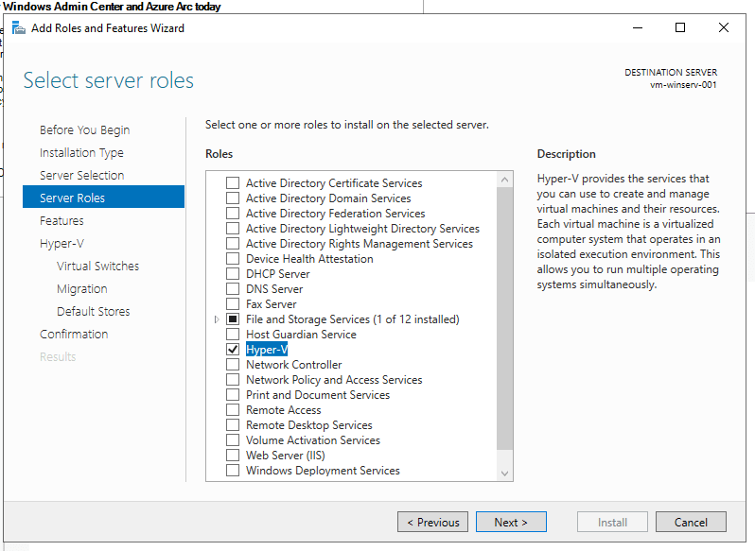This screenshot has height=551, width=755.
Task: Check the DNS Server role
Action: coord(233,289)
